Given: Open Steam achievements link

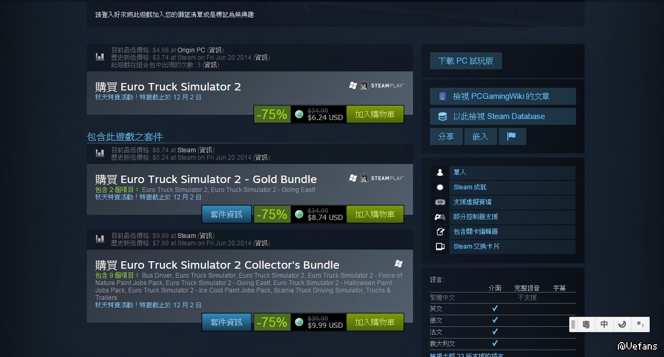Looking at the screenshot, I should [470, 187].
